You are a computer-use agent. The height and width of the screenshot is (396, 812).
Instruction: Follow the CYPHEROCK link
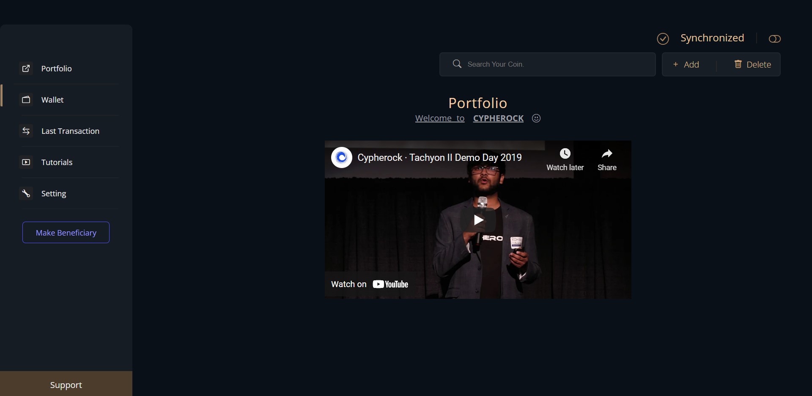498,118
